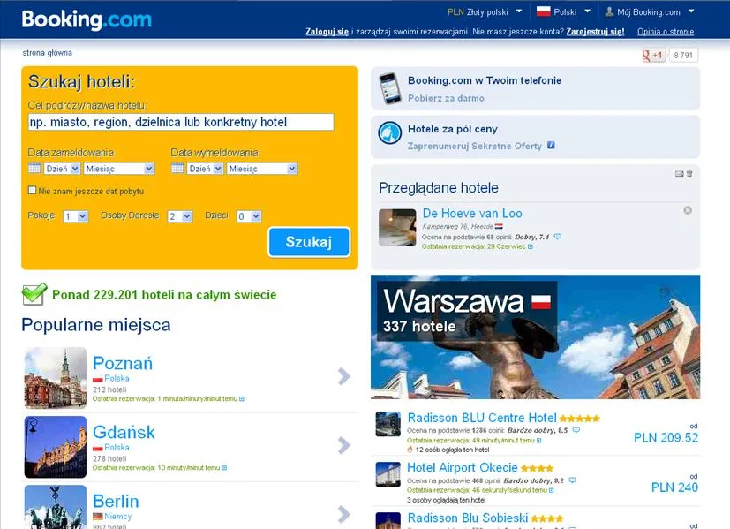730x529 pixels.
Task: Click the info icon next to Sekretne Oferty
Action: point(551,146)
